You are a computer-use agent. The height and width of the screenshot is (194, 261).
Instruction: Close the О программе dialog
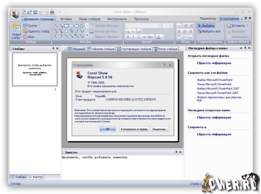(170, 65)
